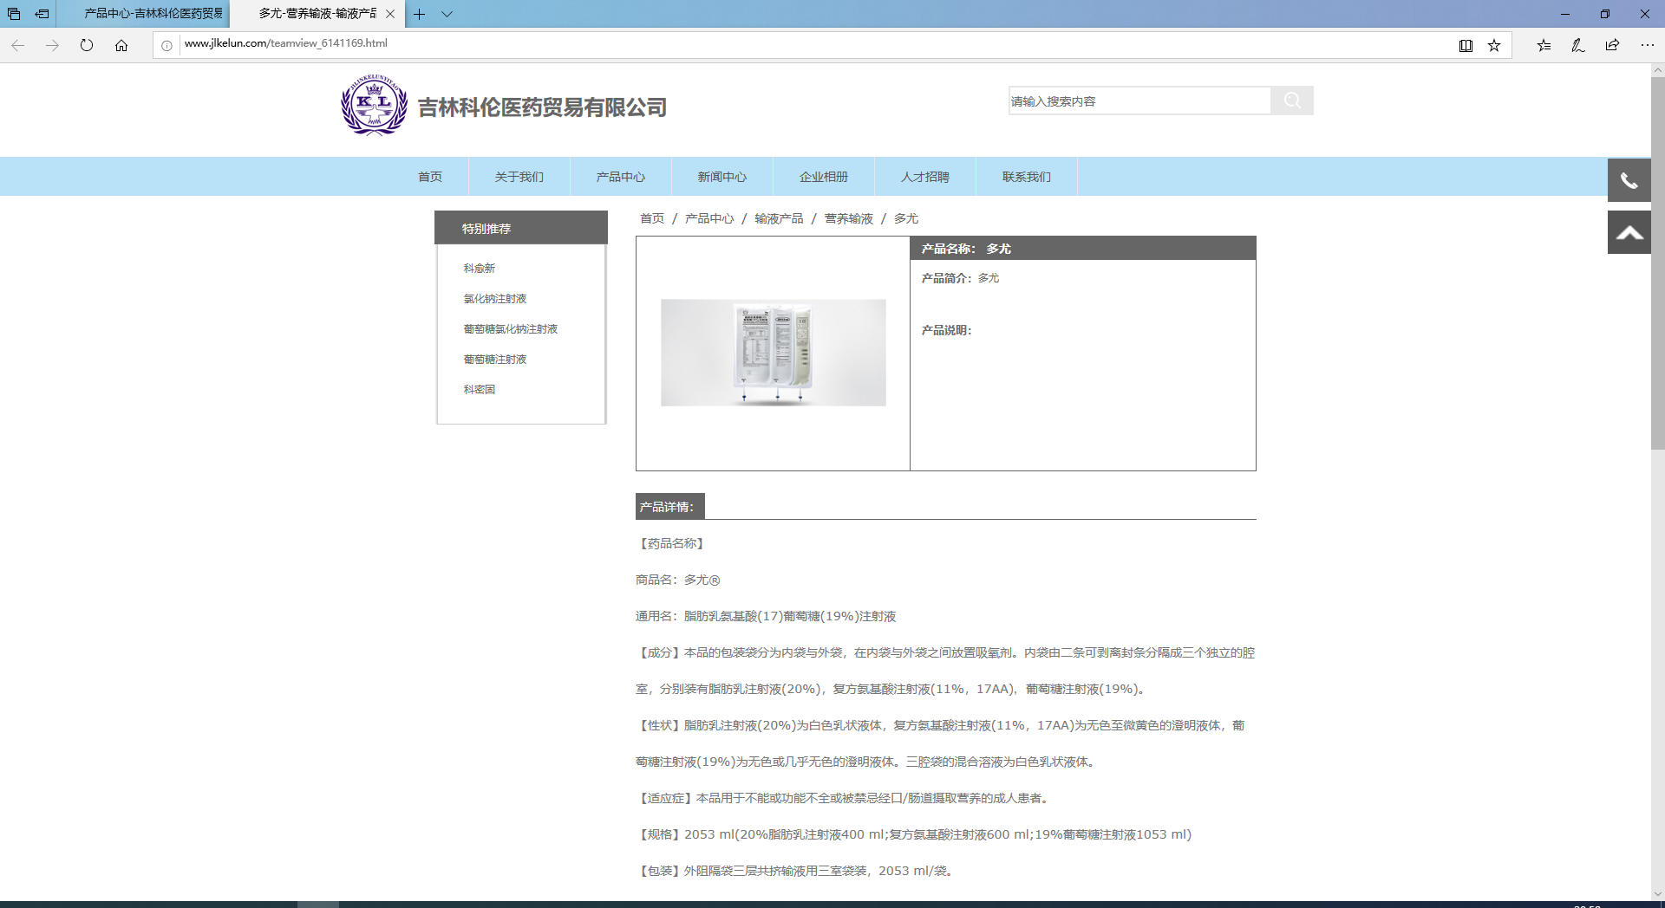
Task: Open recommended product 葡萄糖氯化钠注射液
Action: [x=511, y=329]
